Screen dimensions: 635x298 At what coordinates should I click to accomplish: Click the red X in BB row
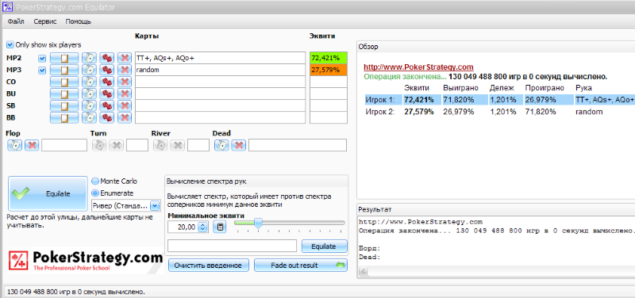125,117
